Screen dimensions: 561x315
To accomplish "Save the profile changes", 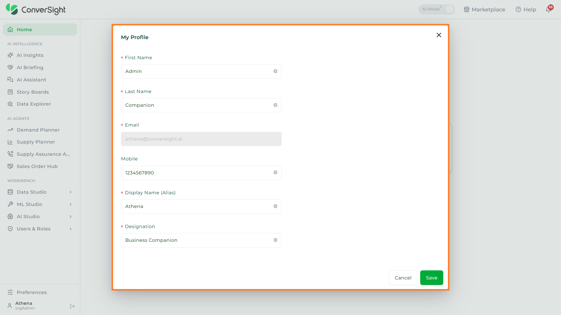I will [432, 278].
